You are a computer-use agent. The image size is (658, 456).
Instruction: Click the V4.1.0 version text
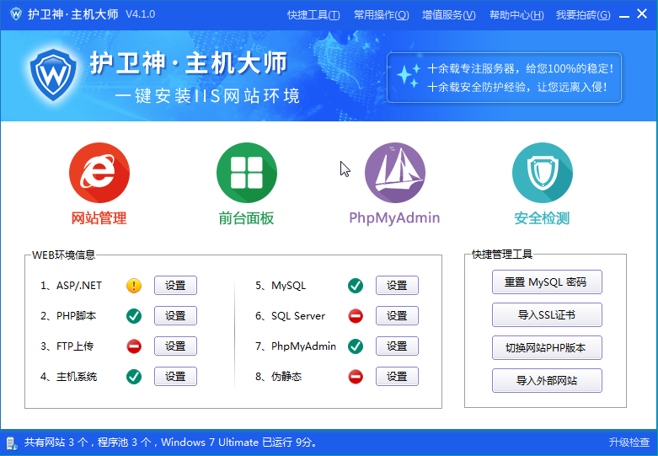(x=140, y=14)
